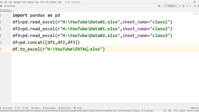Click sheet_name="class2" argument in df2 line

click(x=146, y=29)
